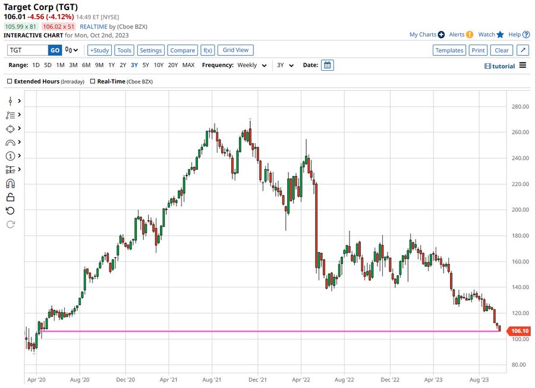Screen dimensions: 535x388
Task: Select the numbered marker annotation tool
Action: click(x=10, y=156)
